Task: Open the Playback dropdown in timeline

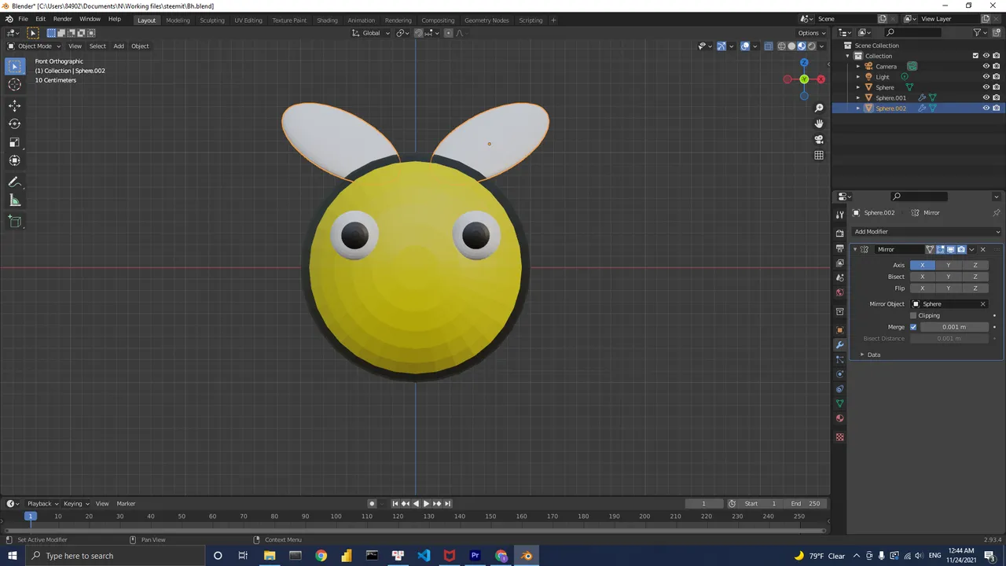Action: (42, 504)
